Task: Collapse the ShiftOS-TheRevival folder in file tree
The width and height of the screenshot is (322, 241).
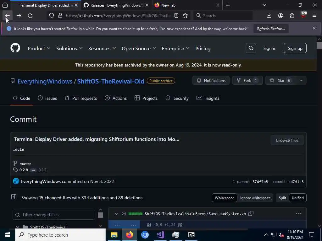Action: [x=18, y=227]
